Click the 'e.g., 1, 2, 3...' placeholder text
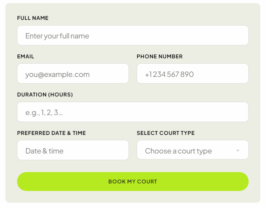Screen dimensions: 266x208 point(44,113)
